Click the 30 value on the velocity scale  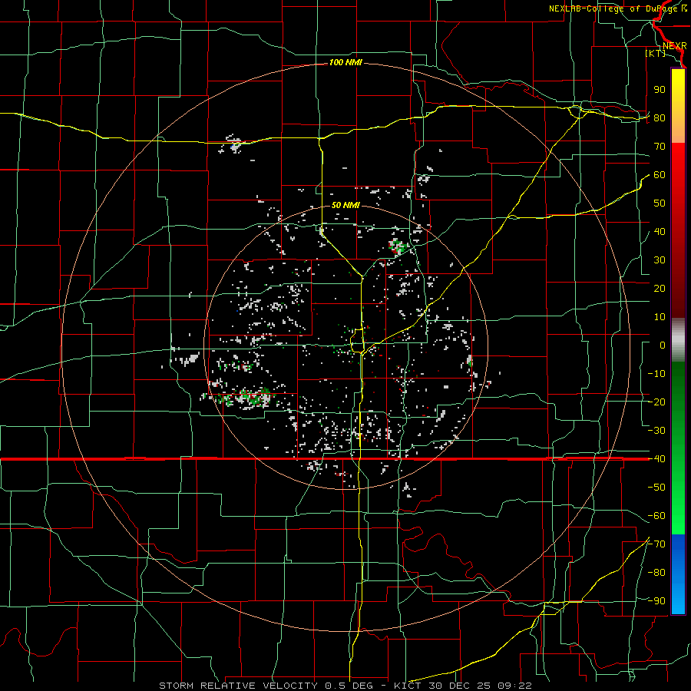click(x=660, y=260)
